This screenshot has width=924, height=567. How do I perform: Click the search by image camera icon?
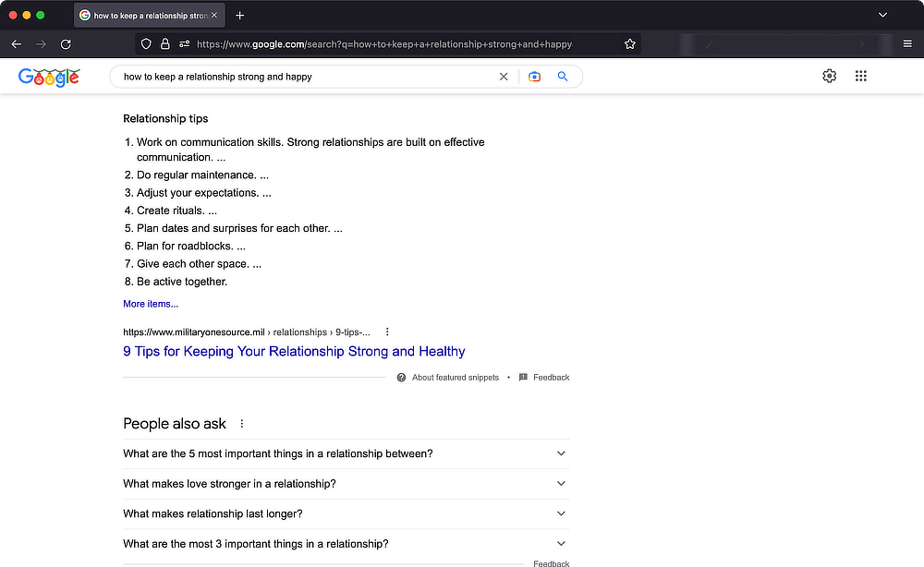(534, 77)
